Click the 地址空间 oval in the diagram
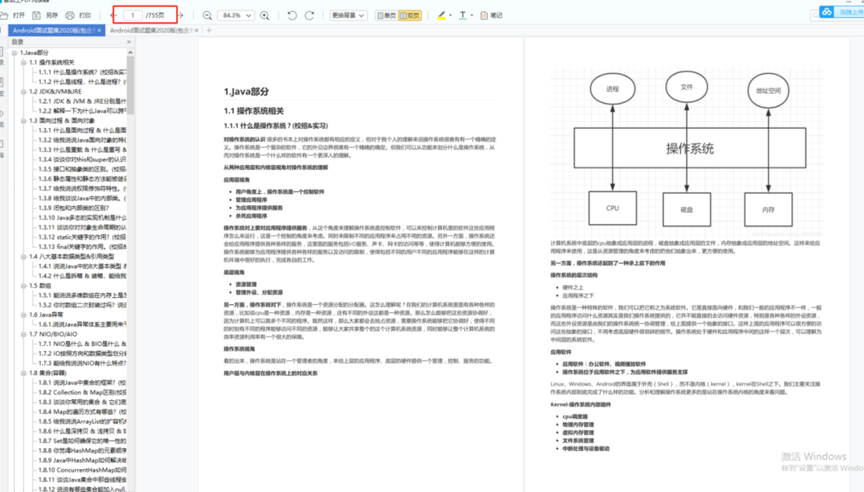 click(768, 90)
